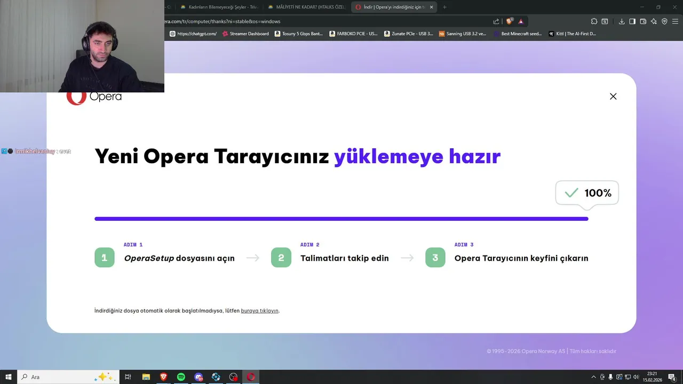Click the address bar URL field
Viewport: 683px width, 384px height.
click(x=325, y=21)
